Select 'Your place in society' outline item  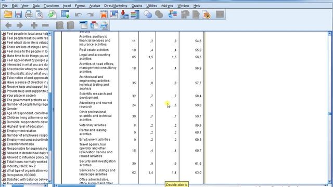click(x=21, y=96)
